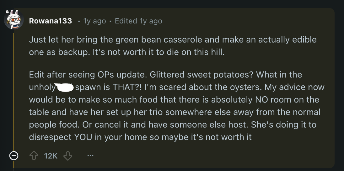The height and width of the screenshot is (171, 344).
Task: Click the text "Edit after seeing OPs update."
Action: click(88, 75)
